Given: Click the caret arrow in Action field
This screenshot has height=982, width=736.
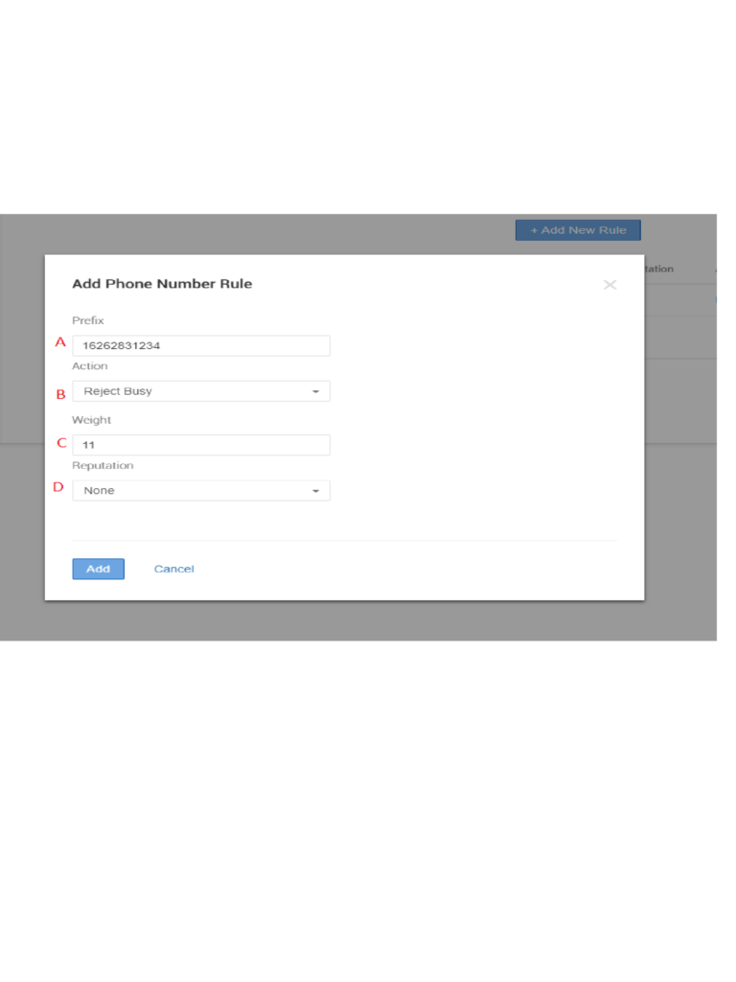Looking at the screenshot, I should coord(316,391).
